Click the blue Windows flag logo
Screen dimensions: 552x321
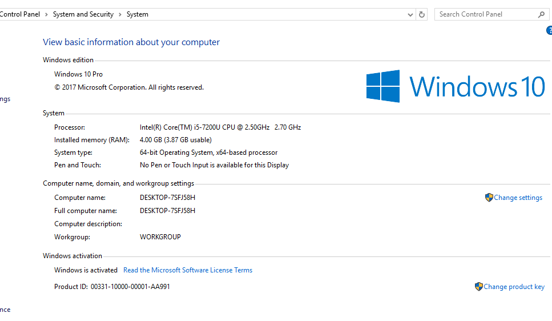(x=383, y=86)
